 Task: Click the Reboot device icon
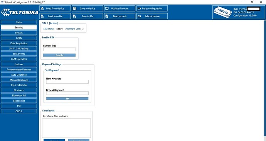(139, 16)
